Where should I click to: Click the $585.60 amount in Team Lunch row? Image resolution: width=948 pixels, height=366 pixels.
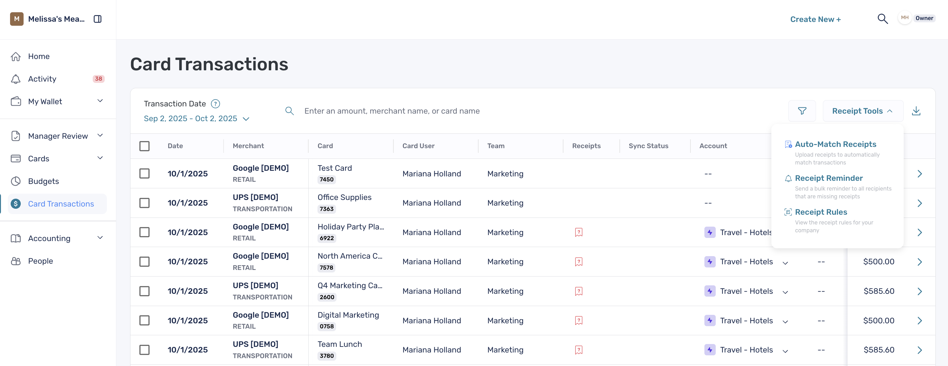click(x=879, y=350)
